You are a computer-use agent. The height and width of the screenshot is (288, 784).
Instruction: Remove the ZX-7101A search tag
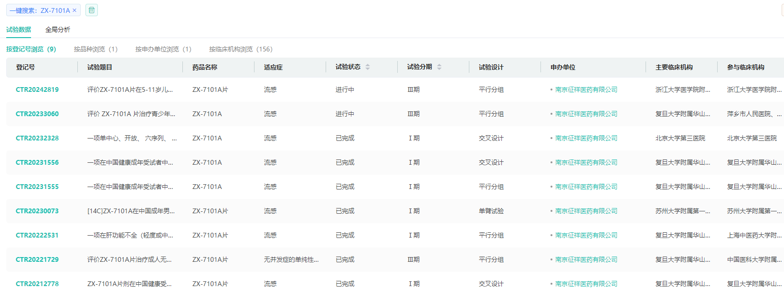74,10
